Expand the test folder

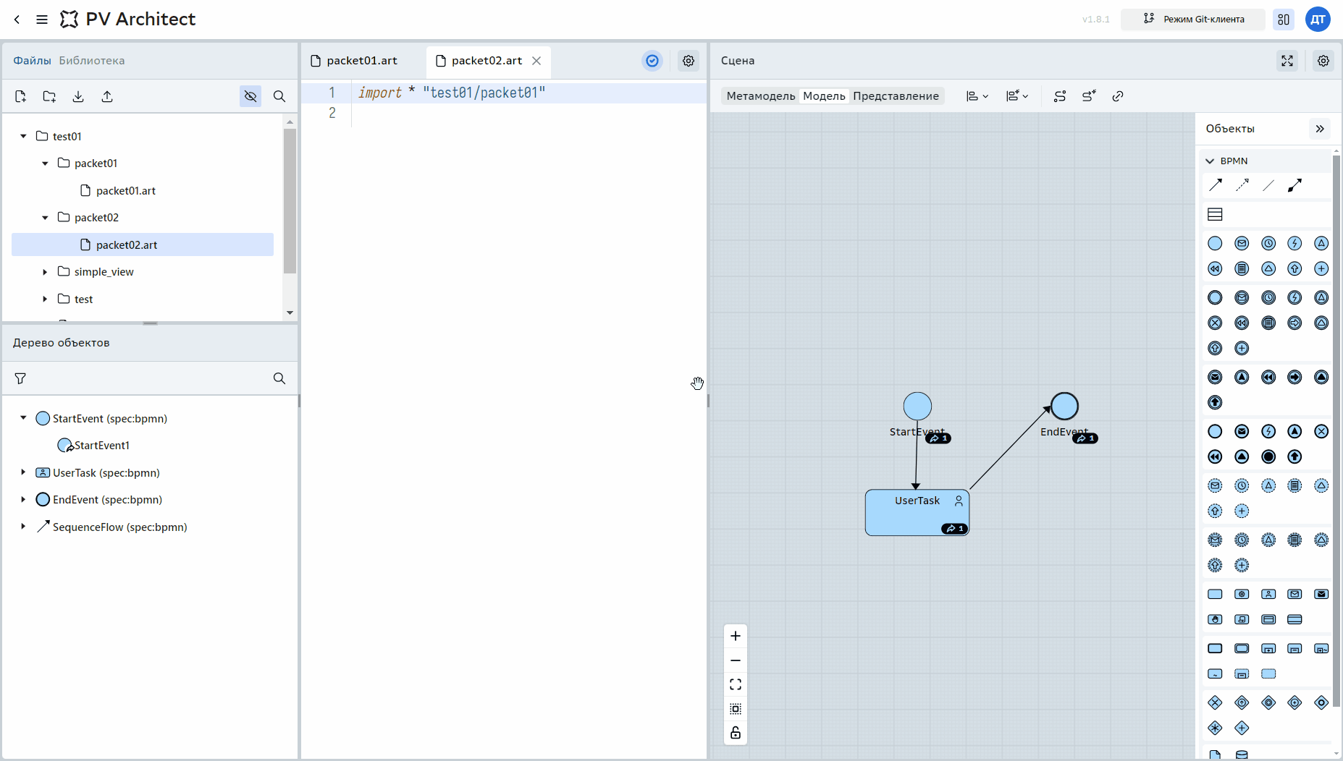(x=45, y=299)
